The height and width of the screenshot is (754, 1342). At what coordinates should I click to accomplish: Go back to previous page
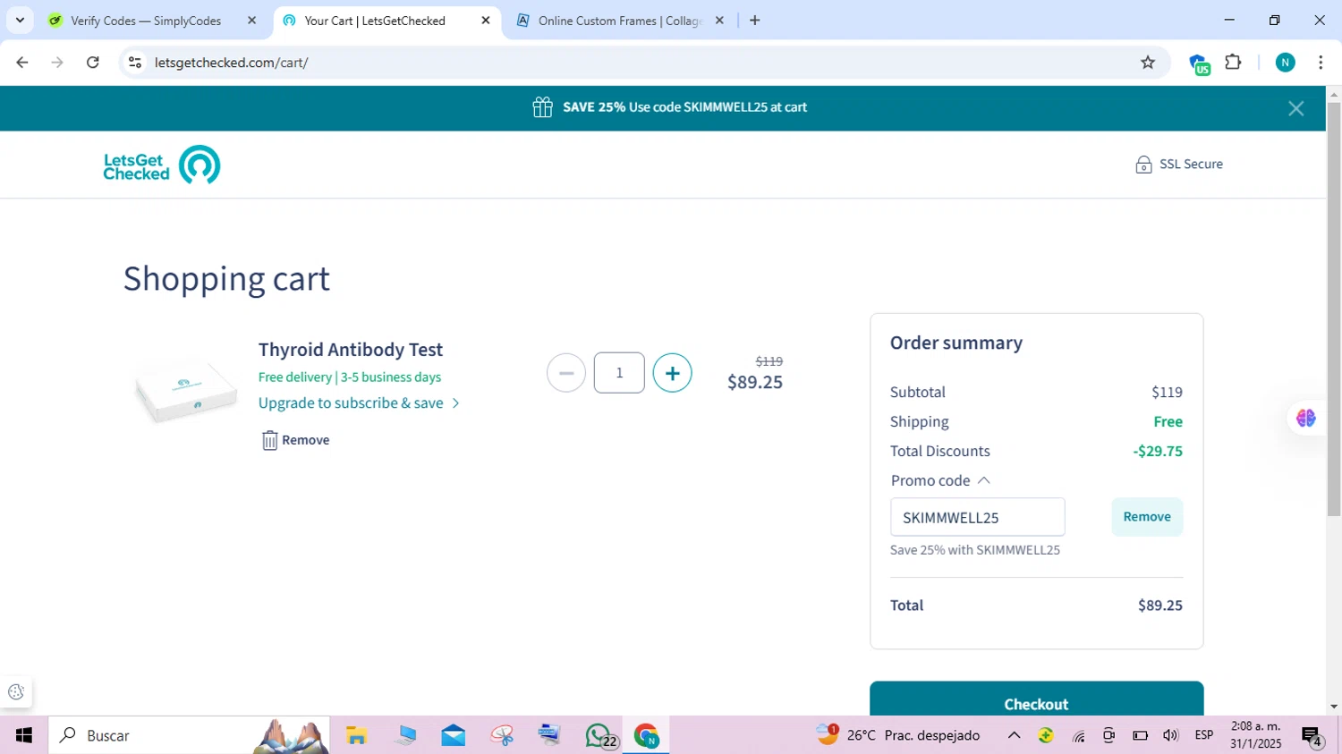pyautogui.click(x=22, y=63)
